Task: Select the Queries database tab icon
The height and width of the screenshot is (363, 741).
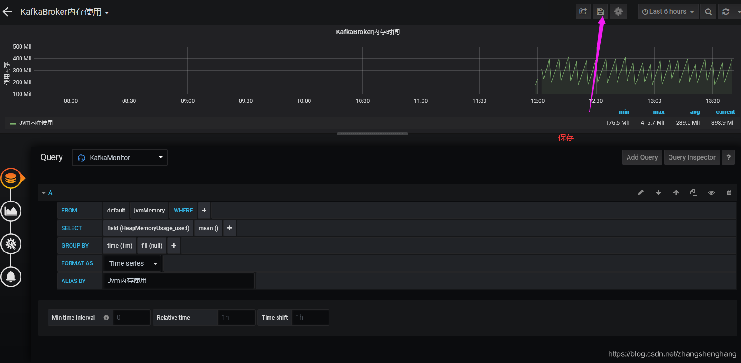Action: pos(11,179)
